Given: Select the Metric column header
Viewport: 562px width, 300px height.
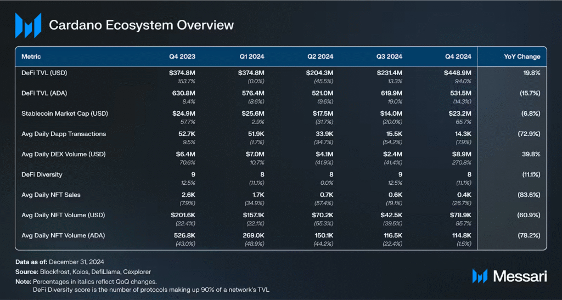Looking at the screenshot, I should (31, 56).
